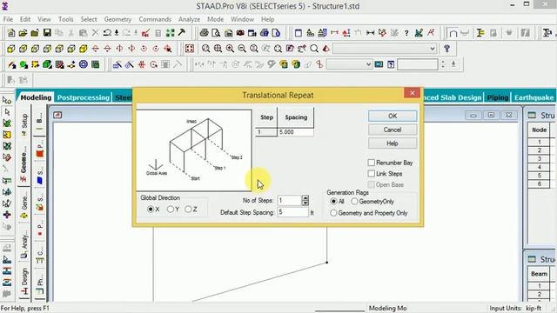Switch to the Piping tab

click(x=497, y=97)
